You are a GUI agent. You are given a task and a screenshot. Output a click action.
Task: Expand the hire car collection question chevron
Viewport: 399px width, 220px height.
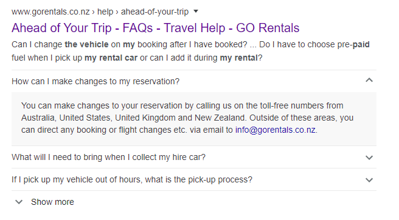point(369,158)
